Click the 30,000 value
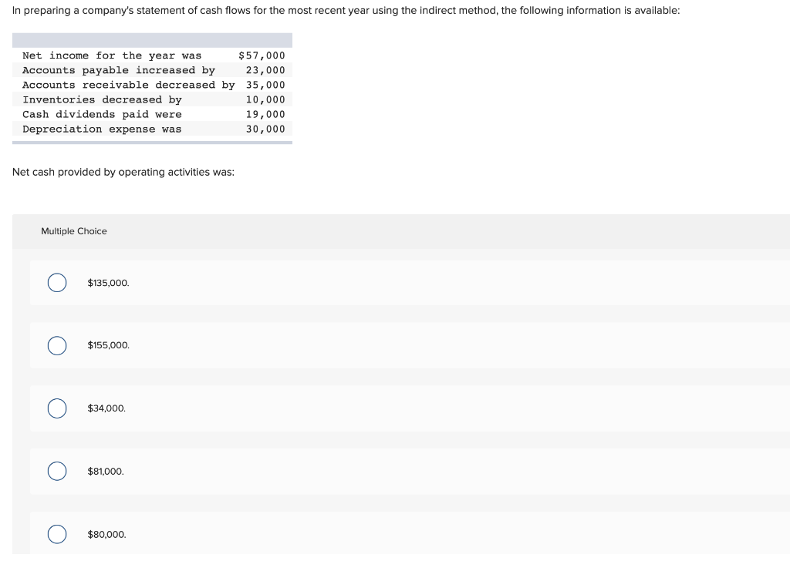 tap(265, 129)
